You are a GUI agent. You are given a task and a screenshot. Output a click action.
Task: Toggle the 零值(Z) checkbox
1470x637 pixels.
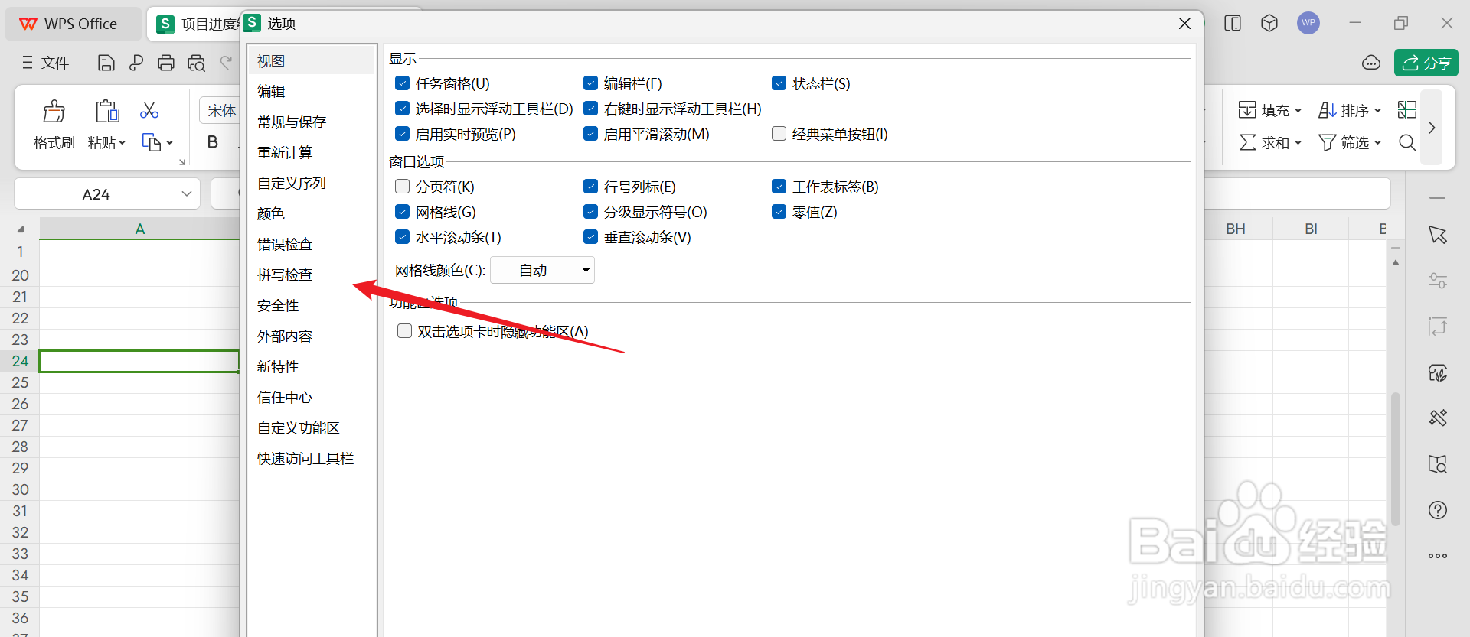pyautogui.click(x=779, y=212)
